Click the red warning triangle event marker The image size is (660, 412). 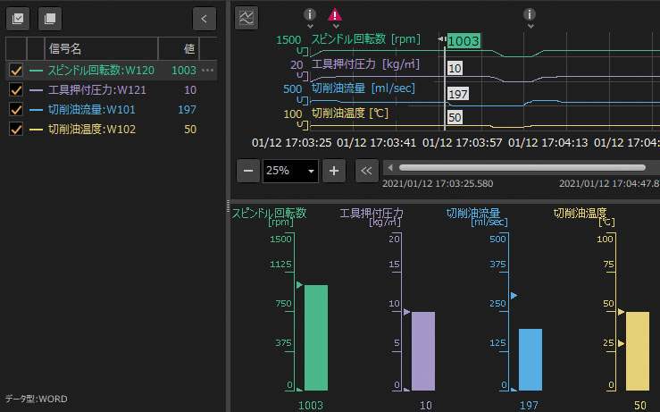(x=335, y=15)
